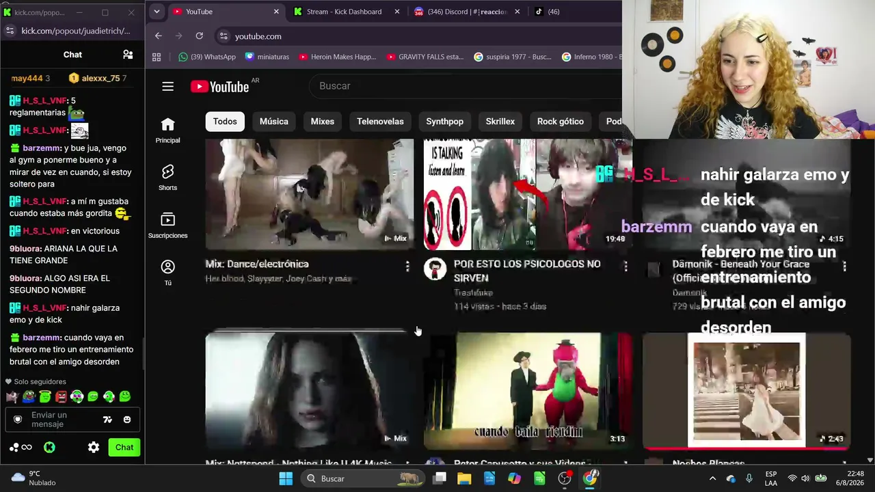875x492 pixels.
Task: Open the emoji picker in chat input
Action: click(127, 420)
